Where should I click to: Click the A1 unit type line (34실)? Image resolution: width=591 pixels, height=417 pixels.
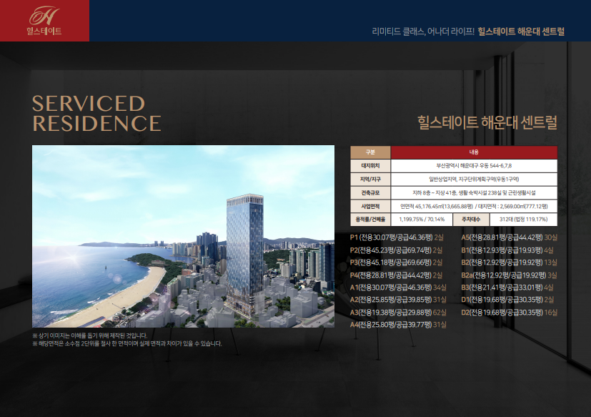[x=398, y=288]
